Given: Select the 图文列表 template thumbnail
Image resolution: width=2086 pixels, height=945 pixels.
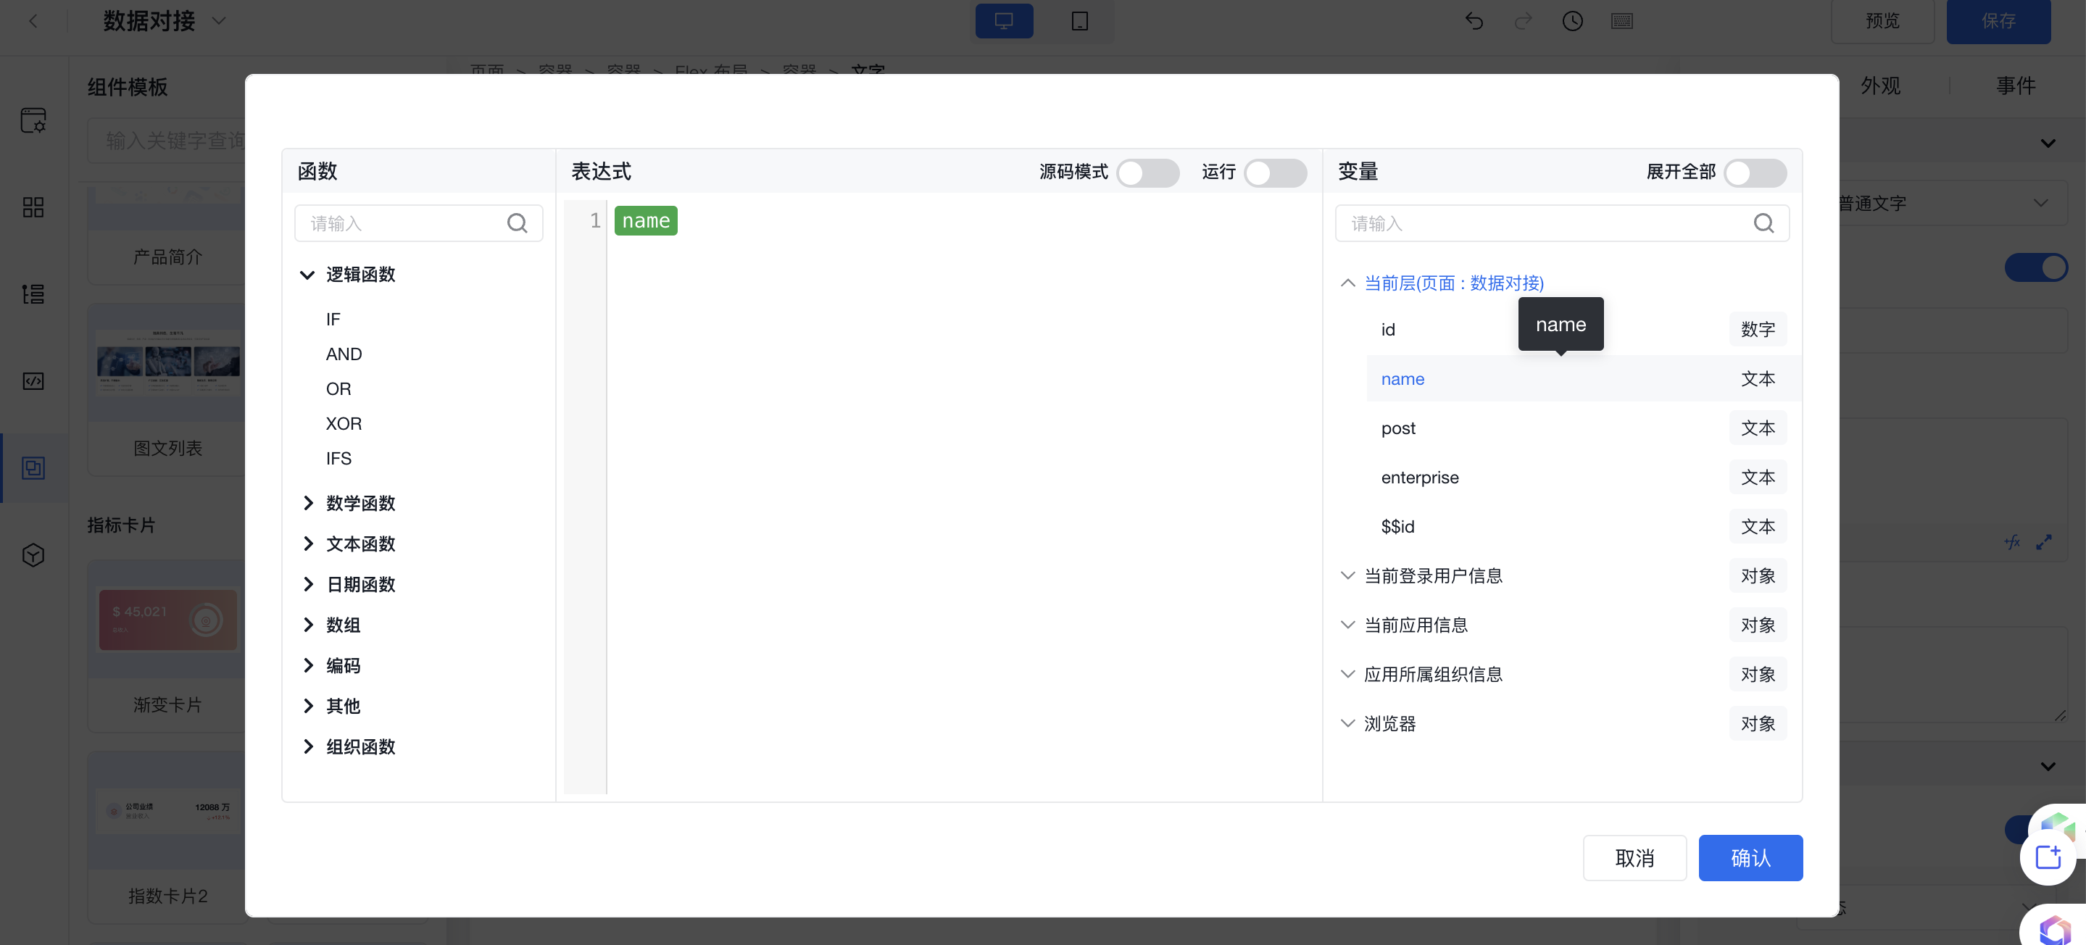Looking at the screenshot, I should (167, 362).
